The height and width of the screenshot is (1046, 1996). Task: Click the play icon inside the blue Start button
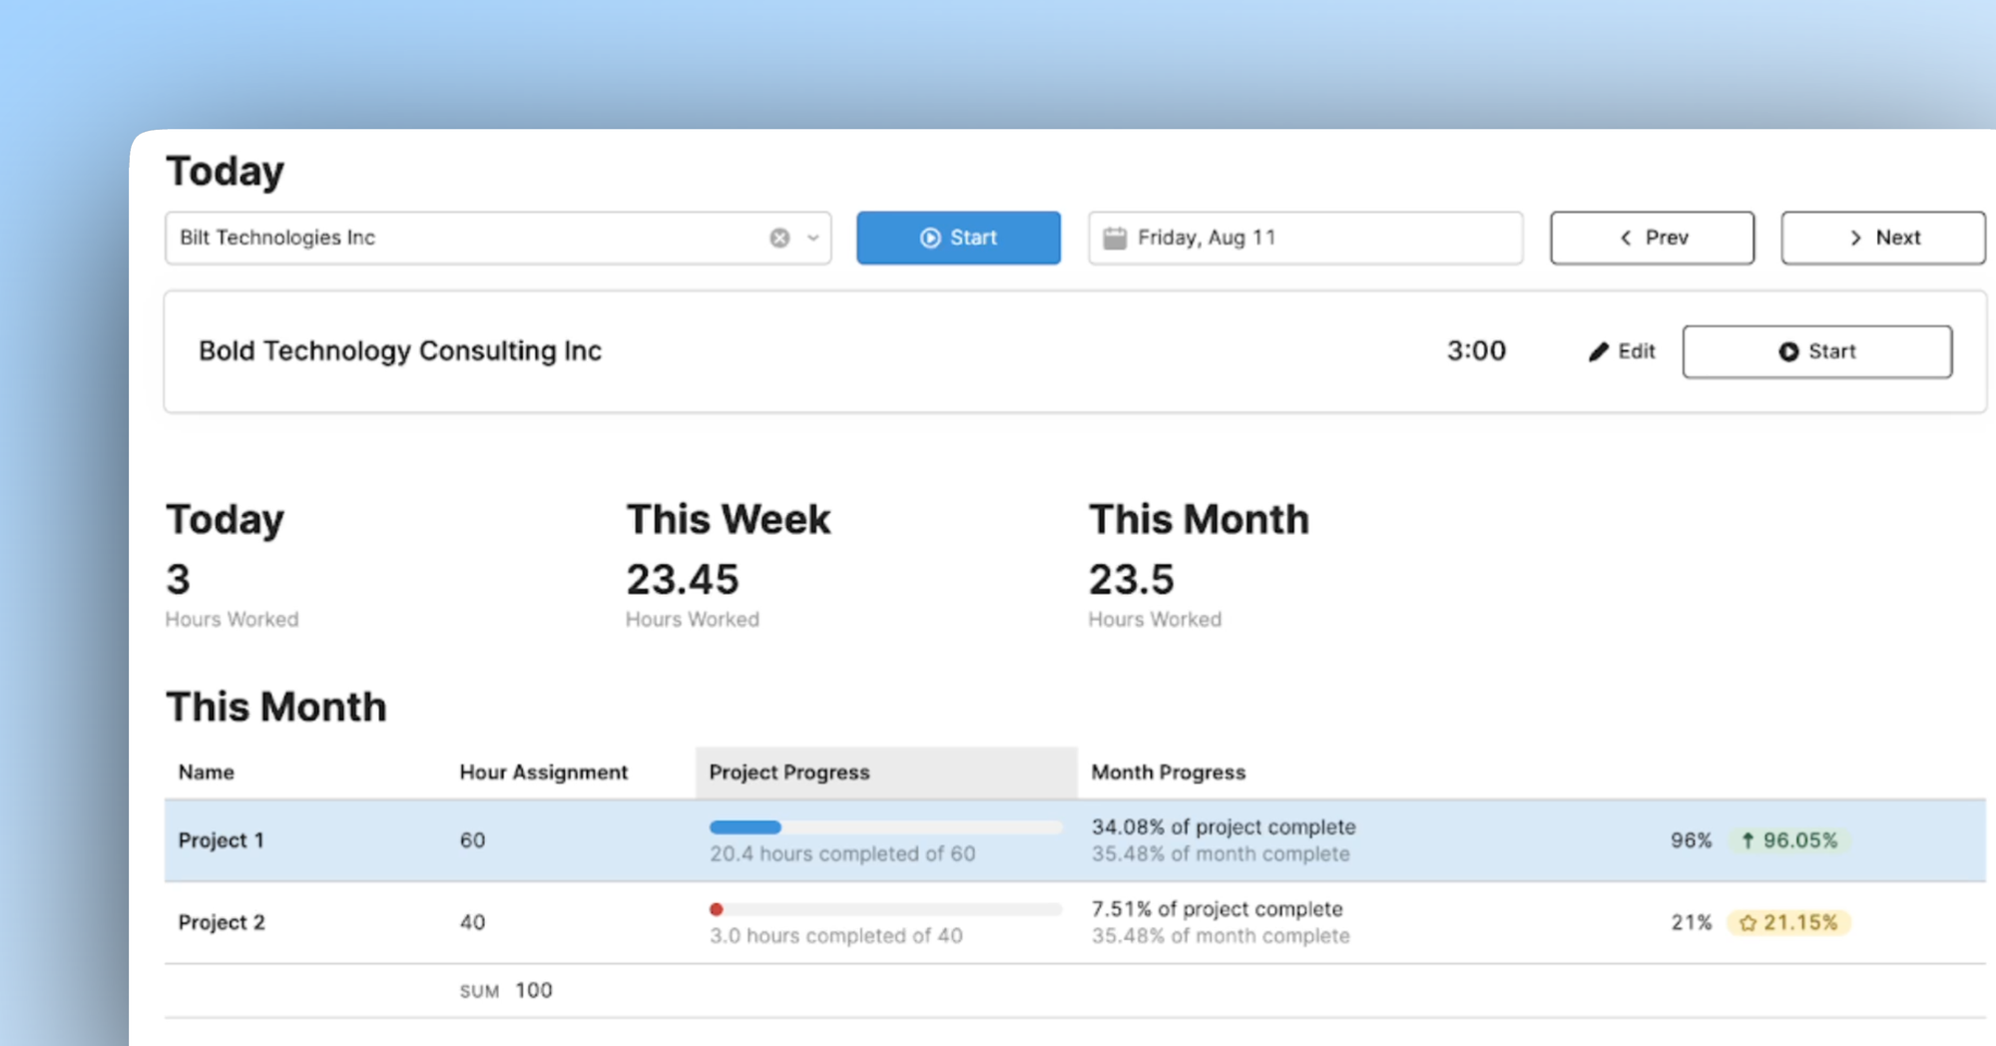pos(930,238)
